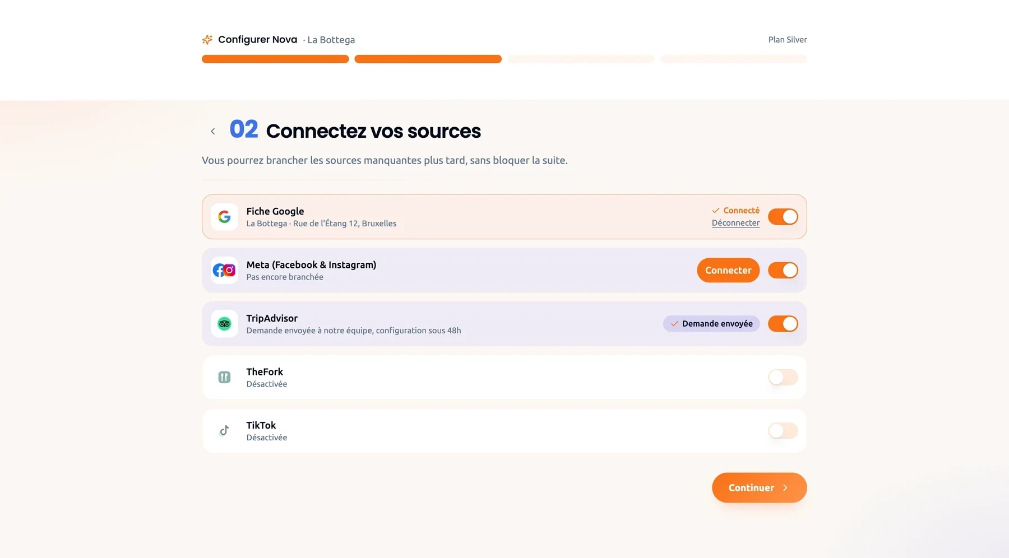This screenshot has height=558, width=1009.
Task: Select the first progress step bar
Action: coord(275,59)
